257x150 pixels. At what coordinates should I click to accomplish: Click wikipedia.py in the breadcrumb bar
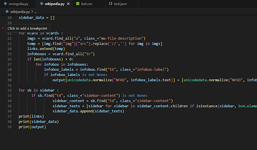[x=20, y=12]
